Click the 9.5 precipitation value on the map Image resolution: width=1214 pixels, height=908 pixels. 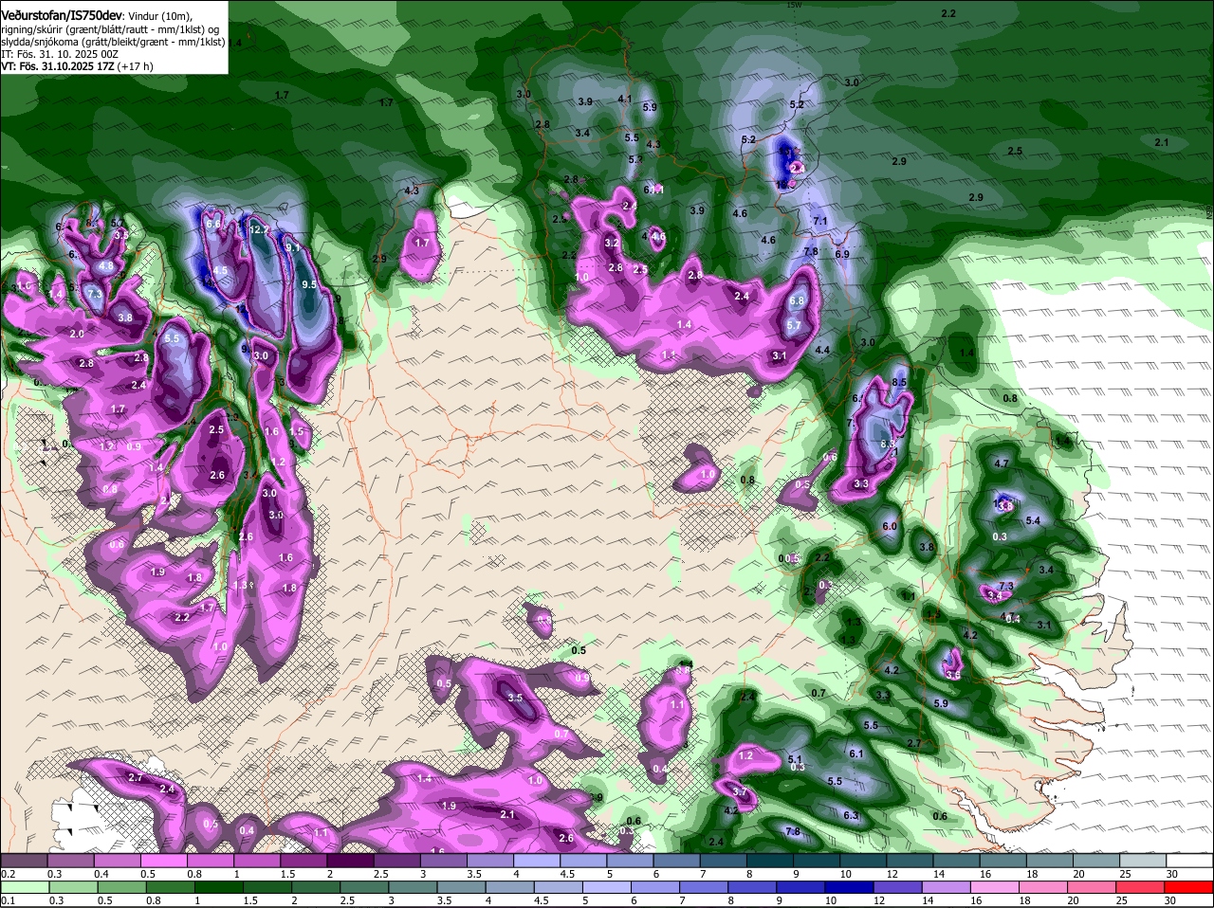pyautogui.click(x=309, y=284)
